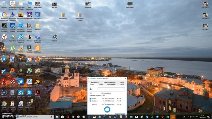
Task: Click the РУС language indicator
Action: pyautogui.click(x=197, y=117)
